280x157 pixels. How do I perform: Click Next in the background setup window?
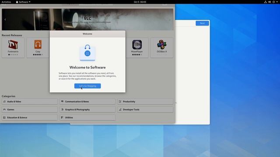coord(202,23)
